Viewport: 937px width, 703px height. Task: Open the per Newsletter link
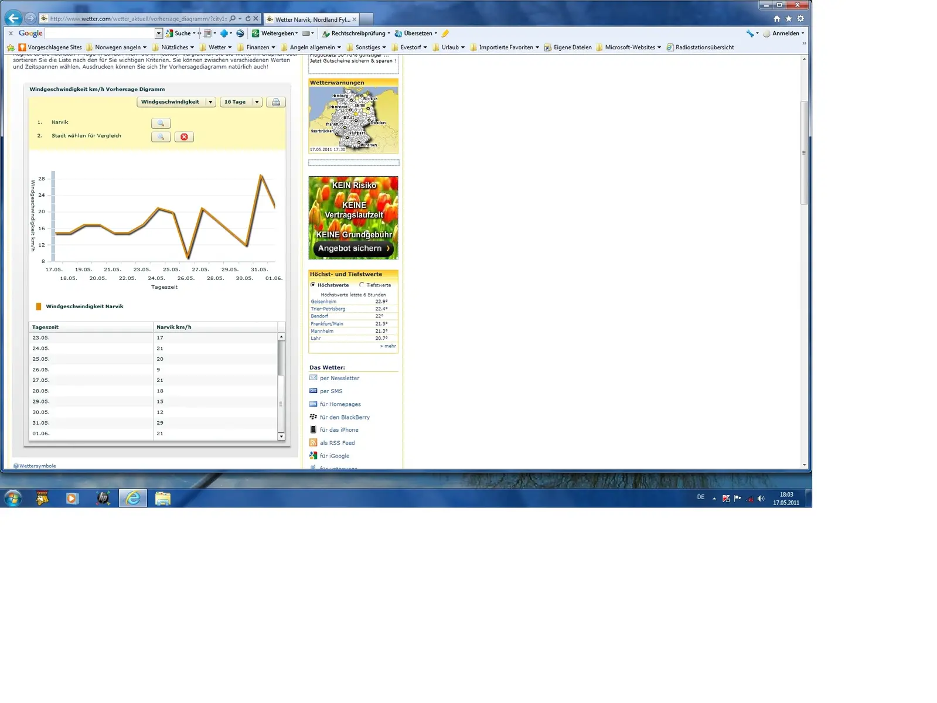click(339, 378)
